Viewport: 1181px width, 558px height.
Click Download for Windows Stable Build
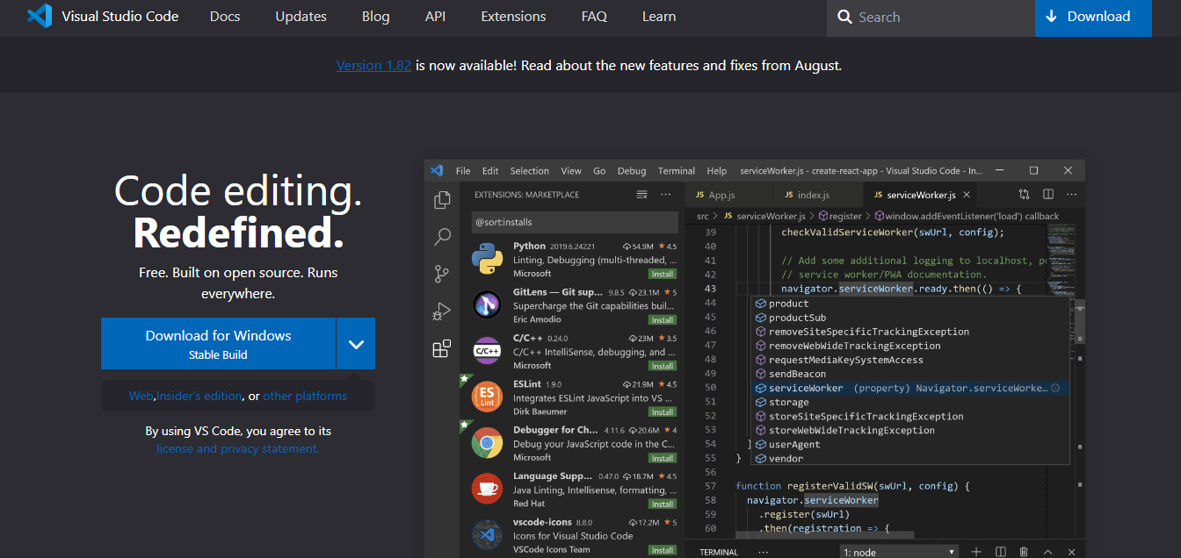218,344
